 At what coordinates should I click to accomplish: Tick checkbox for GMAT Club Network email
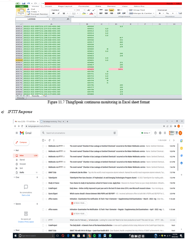point(43,172)
